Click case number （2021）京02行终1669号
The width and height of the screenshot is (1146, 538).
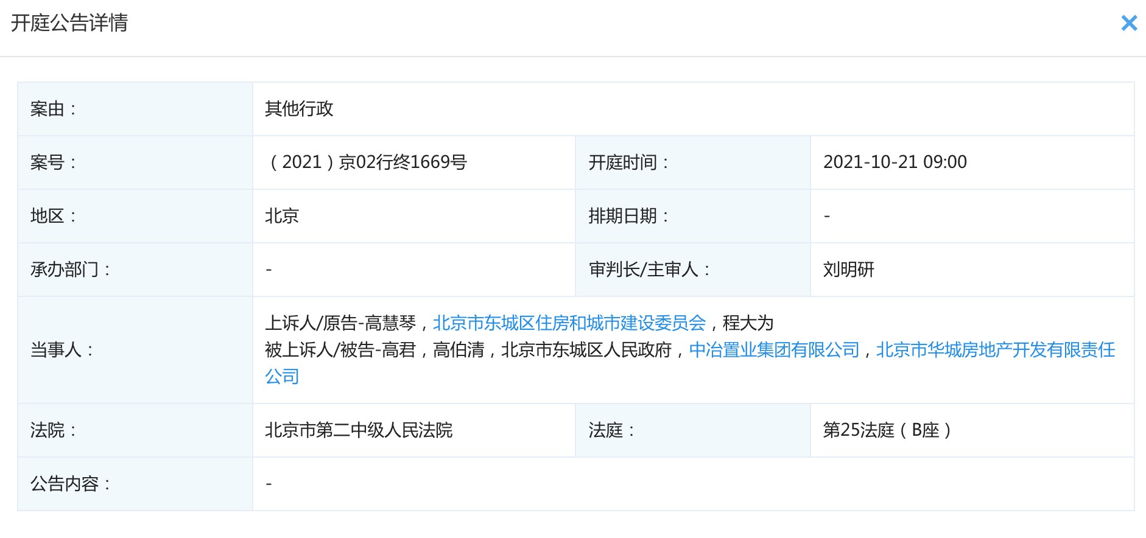click(x=366, y=162)
